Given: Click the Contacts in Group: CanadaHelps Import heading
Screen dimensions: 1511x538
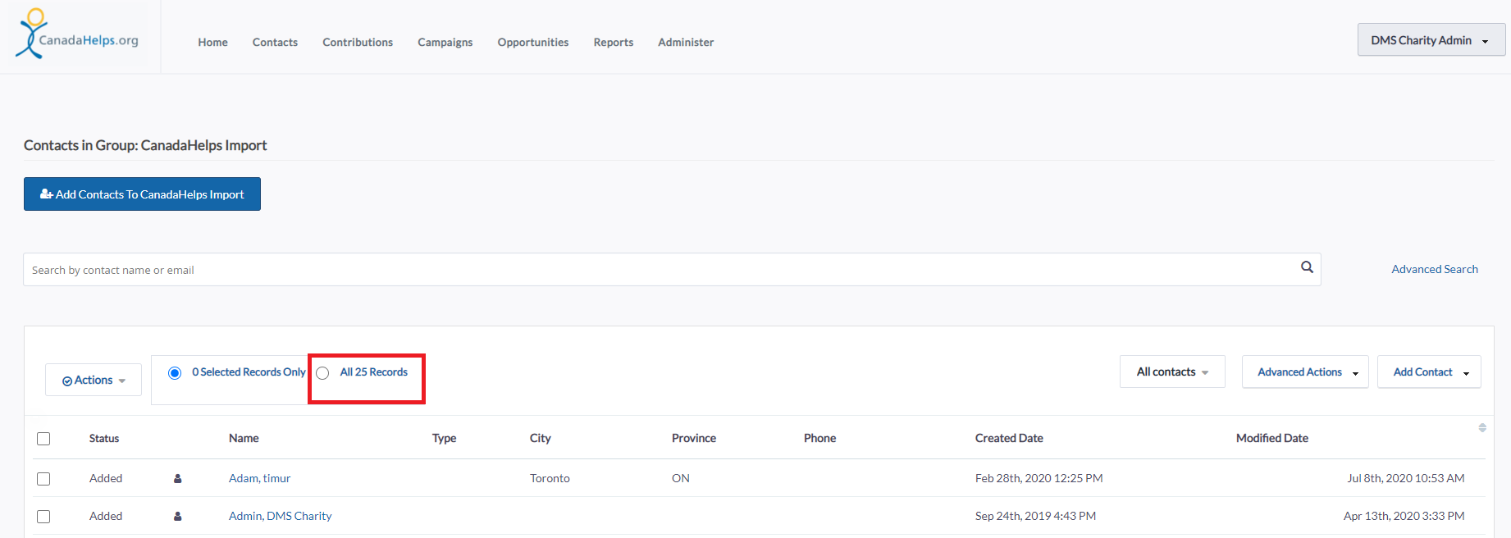Looking at the screenshot, I should (x=145, y=145).
